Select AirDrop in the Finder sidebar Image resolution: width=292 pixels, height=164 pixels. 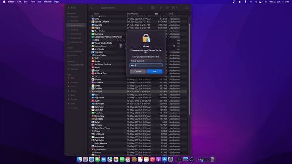tap(76, 17)
